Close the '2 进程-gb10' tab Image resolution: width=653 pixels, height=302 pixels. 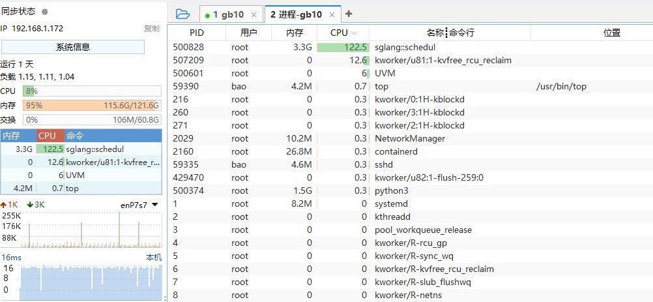coord(332,14)
